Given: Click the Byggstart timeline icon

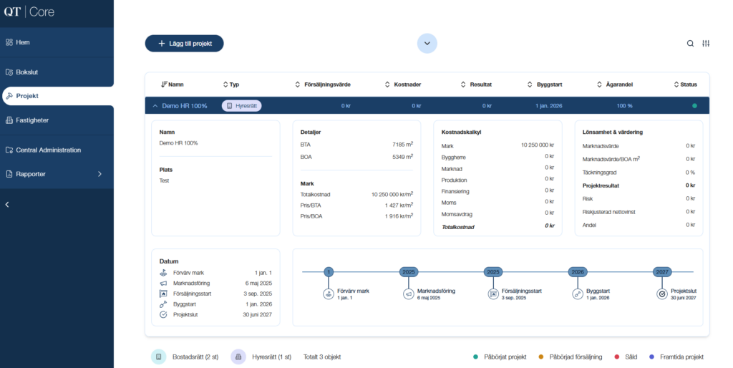Looking at the screenshot, I should point(578,294).
